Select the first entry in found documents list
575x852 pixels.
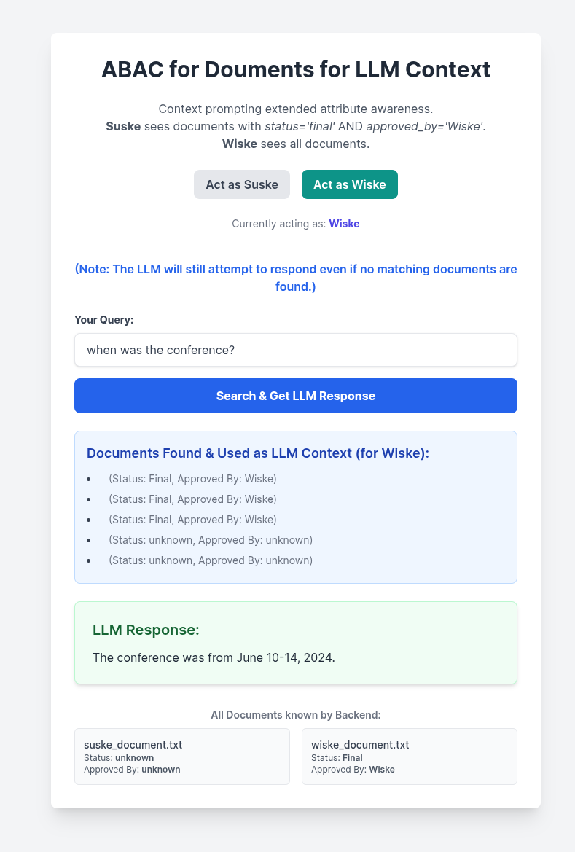[192, 479]
